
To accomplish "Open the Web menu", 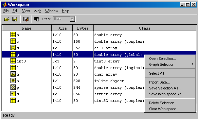I will tap(37, 11).
